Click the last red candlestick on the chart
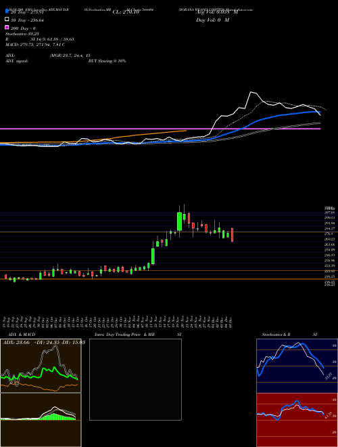Viewport: 338px width, 447px height. (x=232, y=235)
